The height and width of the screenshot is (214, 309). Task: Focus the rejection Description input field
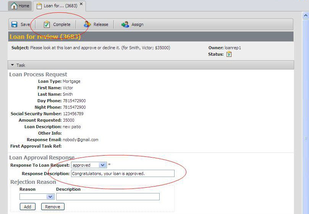tap(108, 197)
